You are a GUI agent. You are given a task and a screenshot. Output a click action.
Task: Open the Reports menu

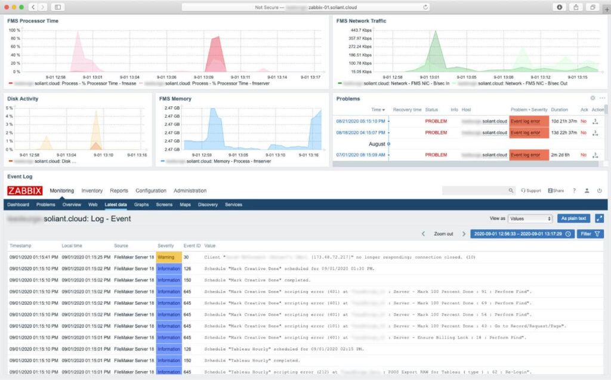tap(119, 191)
